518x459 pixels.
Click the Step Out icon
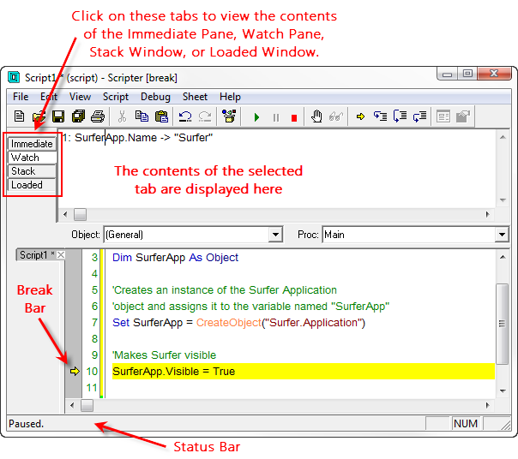point(420,116)
